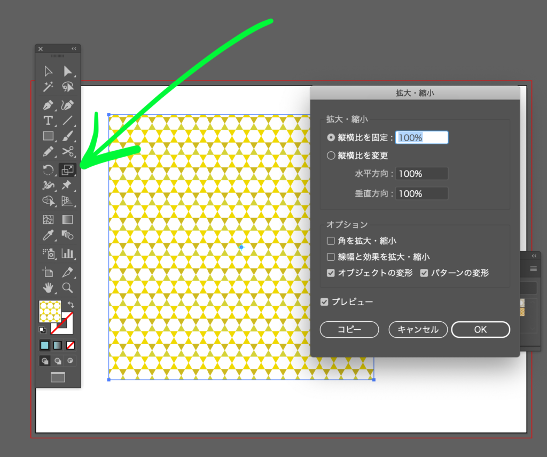
Task: Click the yellow pattern fill swatch
Action: point(49,311)
